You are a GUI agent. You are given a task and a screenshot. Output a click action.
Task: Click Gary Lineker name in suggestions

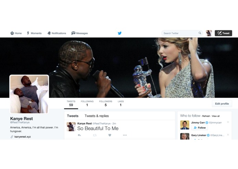(x=199, y=135)
